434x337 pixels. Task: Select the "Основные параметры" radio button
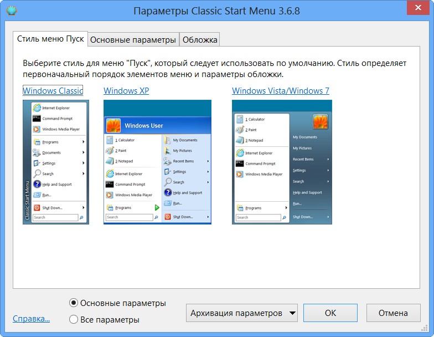click(74, 303)
